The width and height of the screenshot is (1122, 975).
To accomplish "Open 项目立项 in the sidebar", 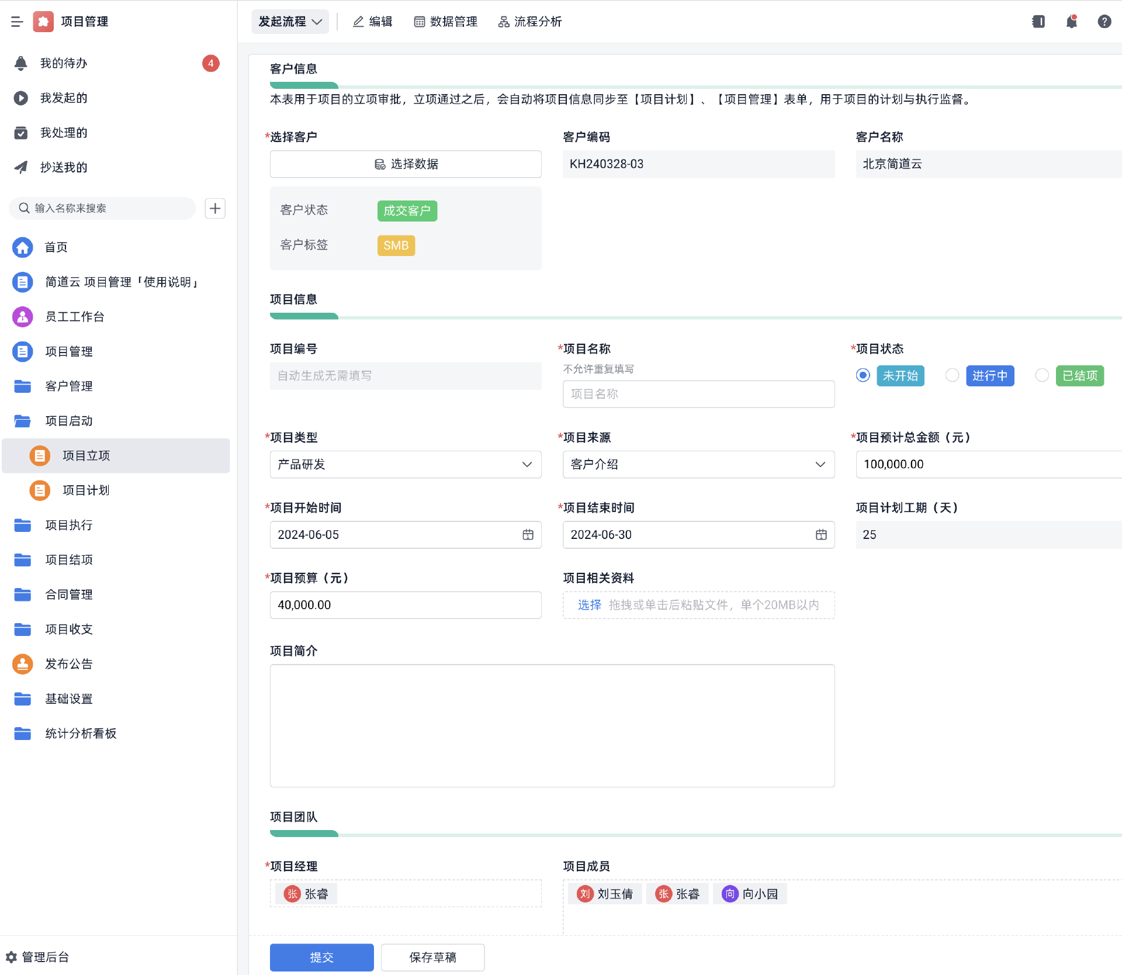I will tap(86, 455).
